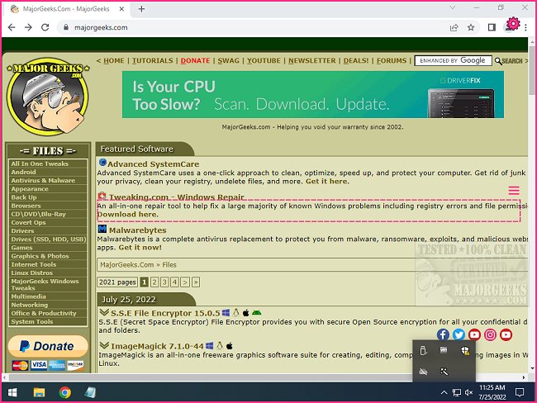Open the MajorGeeks Facebook page icon
The width and height of the screenshot is (537, 403).
pos(443,334)
